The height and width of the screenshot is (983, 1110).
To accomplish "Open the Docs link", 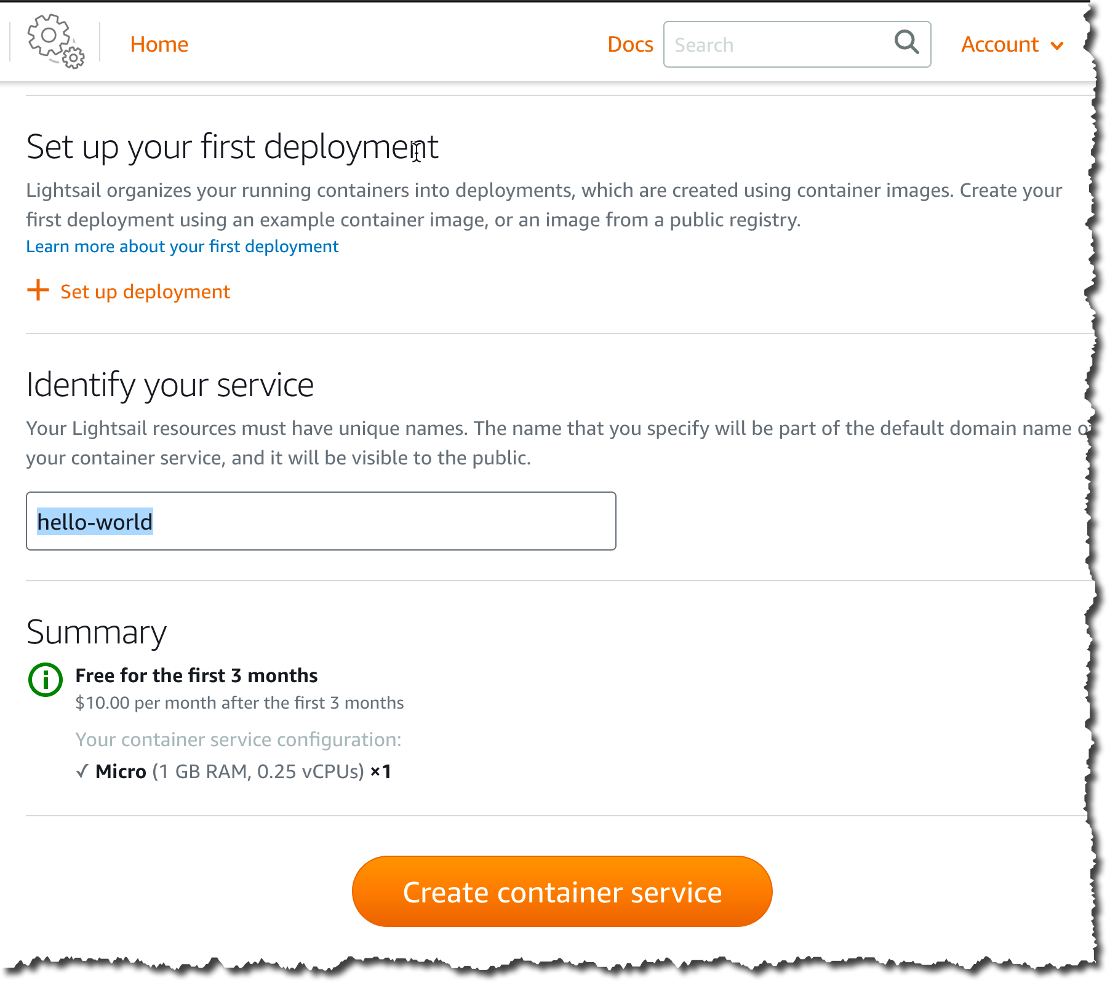I will click(630, 44).
